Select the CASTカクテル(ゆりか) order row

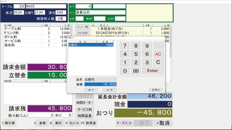pos(130,33)
